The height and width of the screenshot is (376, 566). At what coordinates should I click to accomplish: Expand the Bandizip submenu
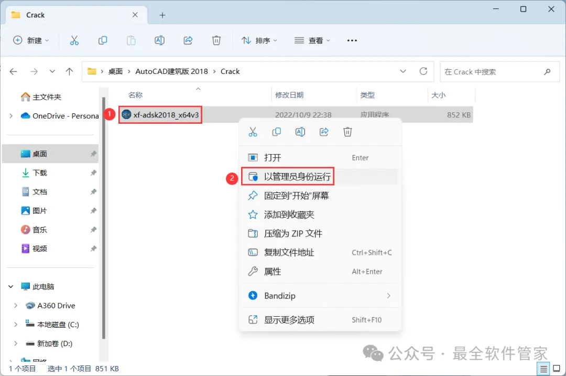[x=388, y=296]
